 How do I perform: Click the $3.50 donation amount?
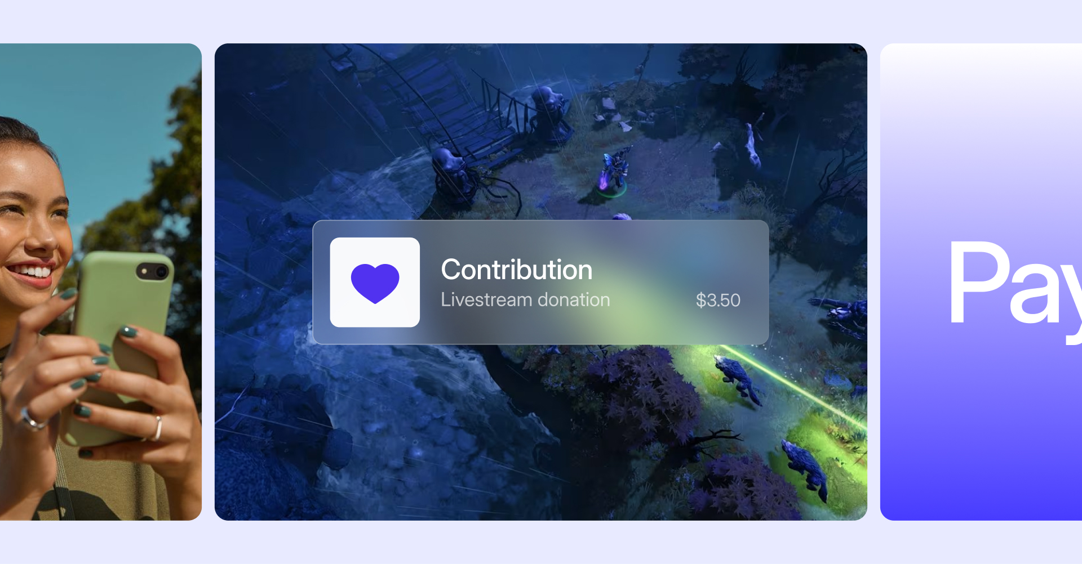pyautogui.click(x=718, y=300)
